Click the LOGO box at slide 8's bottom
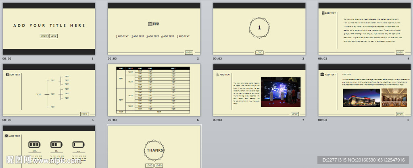This screenshot has height=168, width=413. pos(400,114)
